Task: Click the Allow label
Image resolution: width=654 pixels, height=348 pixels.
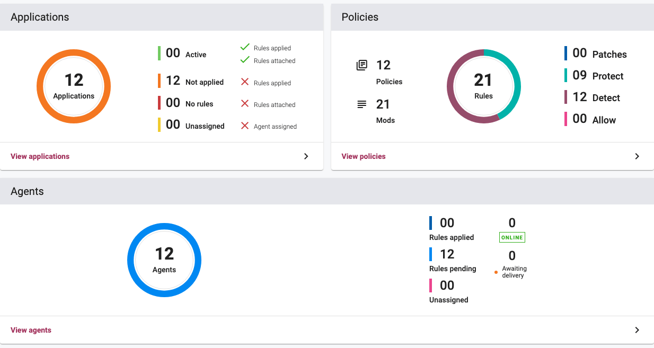Action: coord(604,120)
